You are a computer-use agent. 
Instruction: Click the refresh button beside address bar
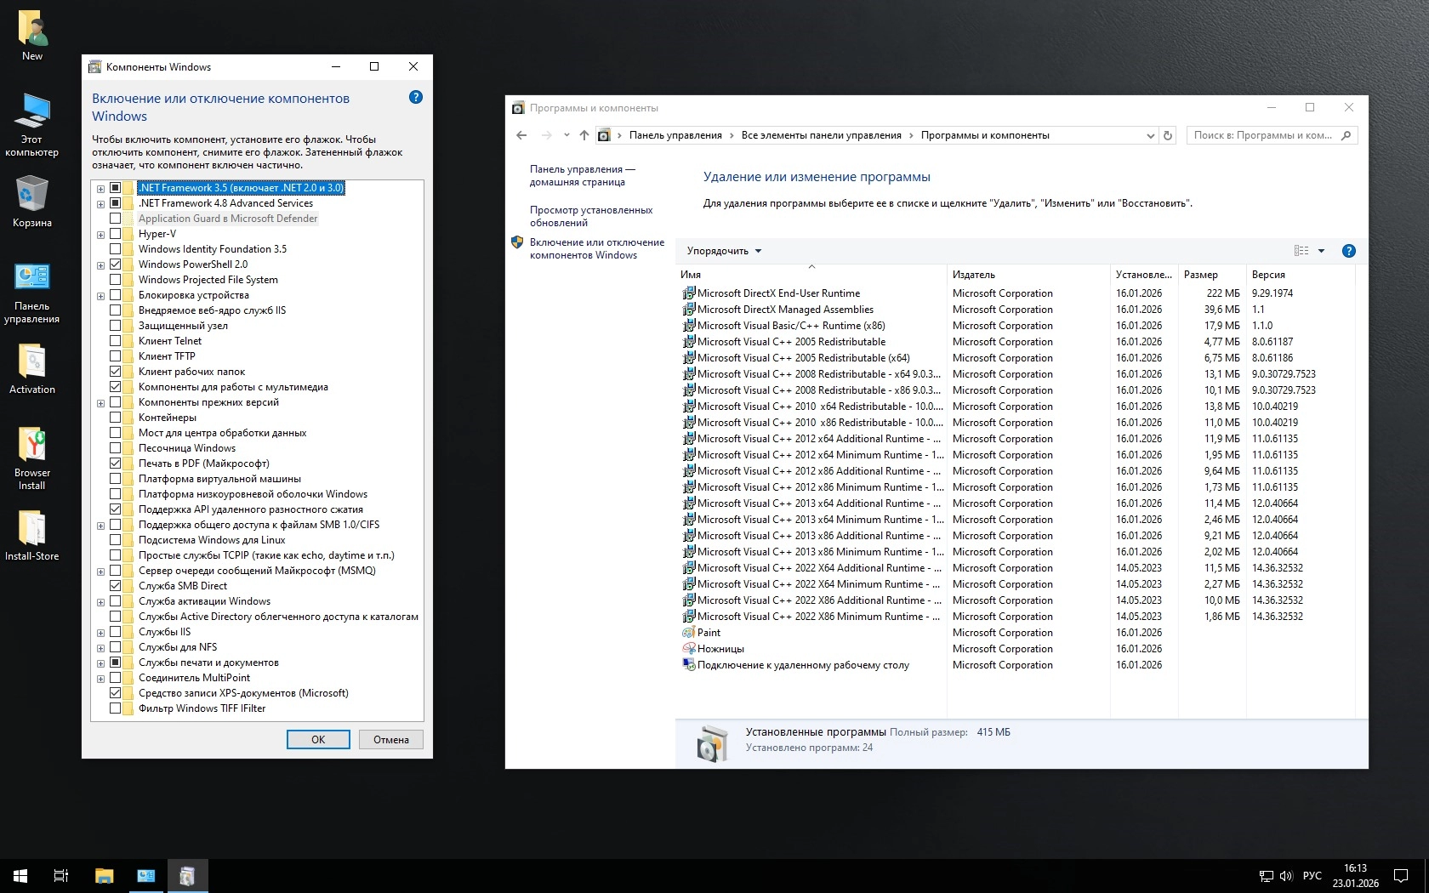(1168, 135)
